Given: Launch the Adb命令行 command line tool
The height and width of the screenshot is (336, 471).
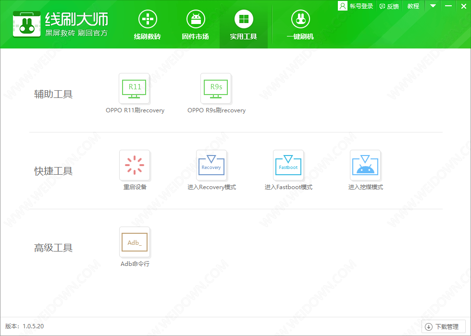Looking at the screenshot, I should click(x=135, y=242).
